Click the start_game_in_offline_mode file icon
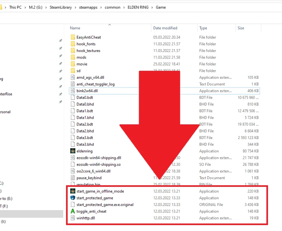 73,191
